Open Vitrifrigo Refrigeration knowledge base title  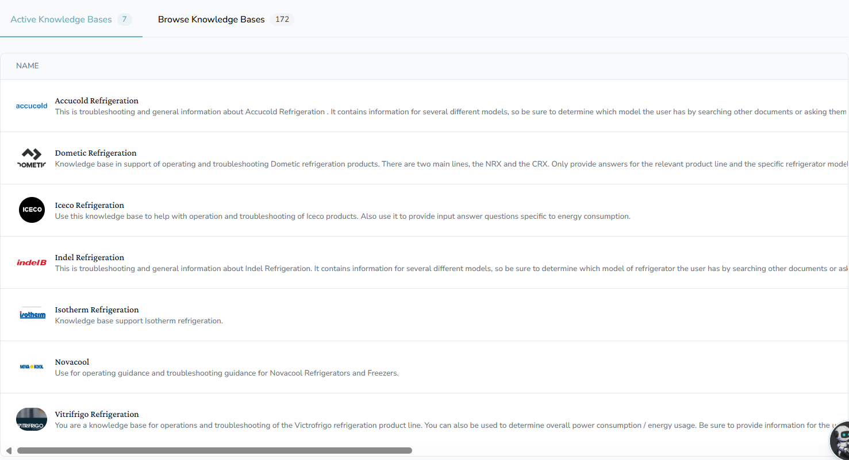[97, 414]
